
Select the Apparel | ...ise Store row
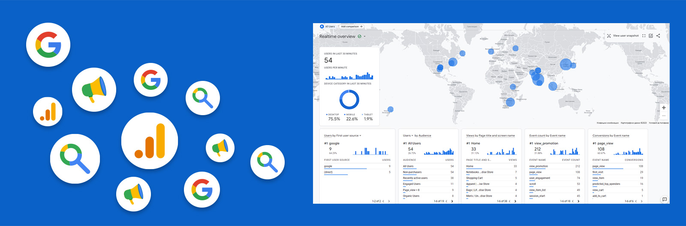[x=491, y=184]
